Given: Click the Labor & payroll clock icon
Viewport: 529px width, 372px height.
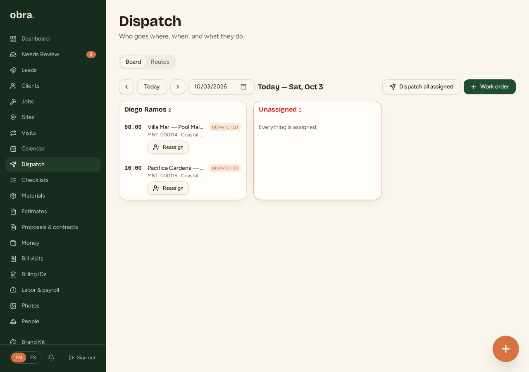Looking at the screenshot, I should pyautogui.click(x=13, y=290).
